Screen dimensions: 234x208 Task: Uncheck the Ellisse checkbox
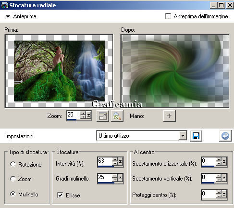pyautogui.click(x=60, y=195)
